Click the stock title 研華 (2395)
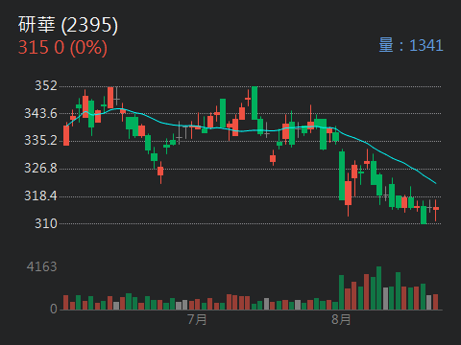The image size is (461, 345). coord(68,25)
